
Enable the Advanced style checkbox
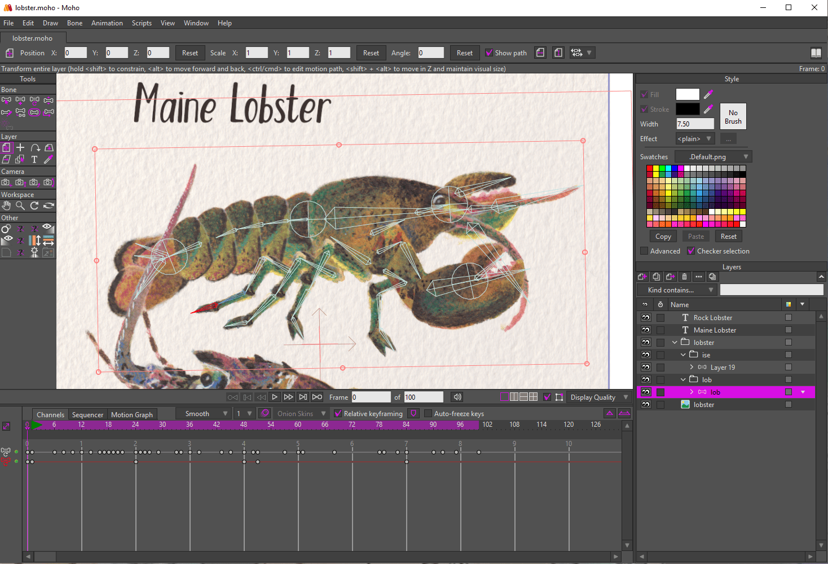[x=644, y=251]
